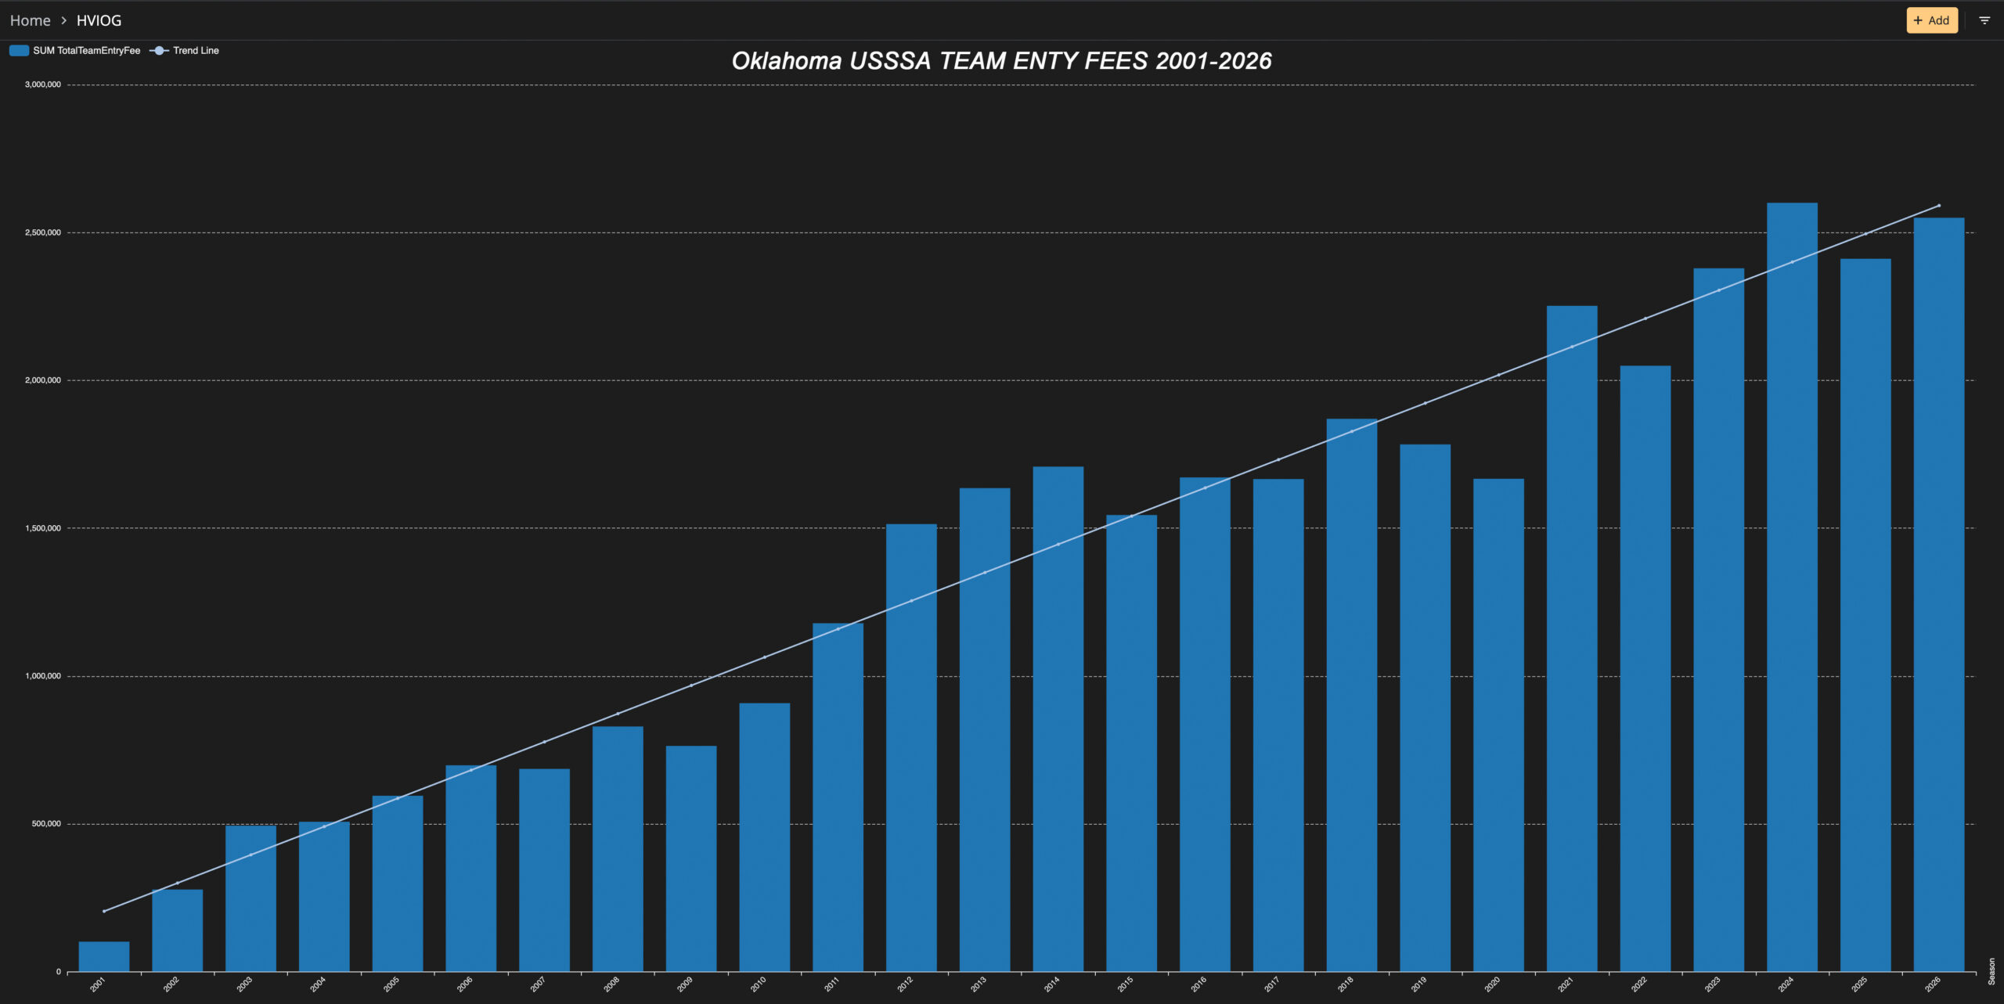2004x1004 pixels.
Task: Select the 2009 bar
Action: click(691, 858)
